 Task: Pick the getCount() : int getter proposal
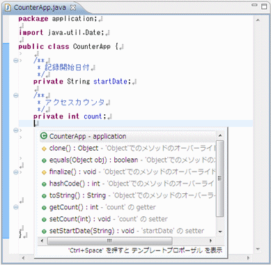(x=127, y=207)
